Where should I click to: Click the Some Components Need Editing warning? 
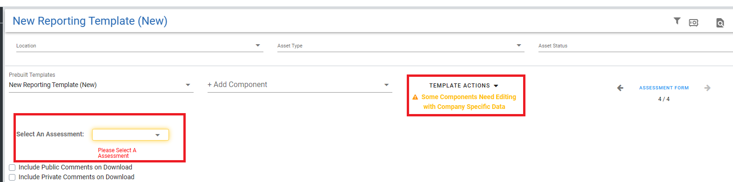pyautogui.click(x=469, y=102)
